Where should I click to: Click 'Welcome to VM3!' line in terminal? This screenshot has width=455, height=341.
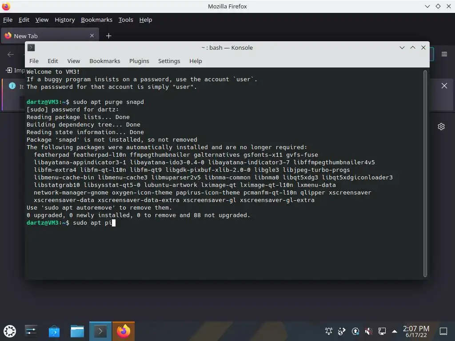coord(53,71)
